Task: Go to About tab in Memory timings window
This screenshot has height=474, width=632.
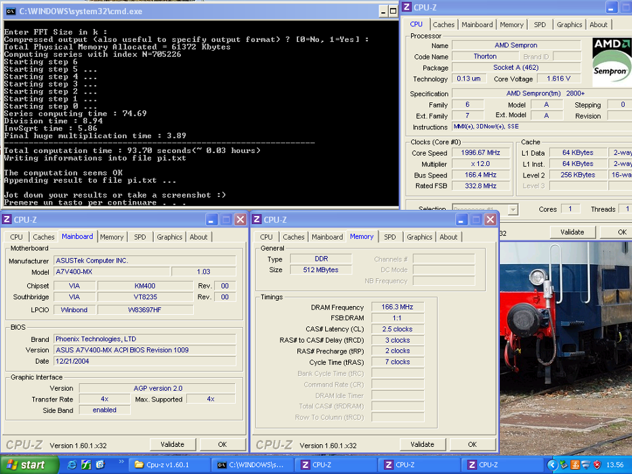Action: pyautogui.click(x=448, y=237)
